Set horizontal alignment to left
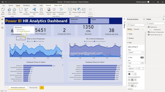This screenshot has height=92, width=165. click(129, 80)
